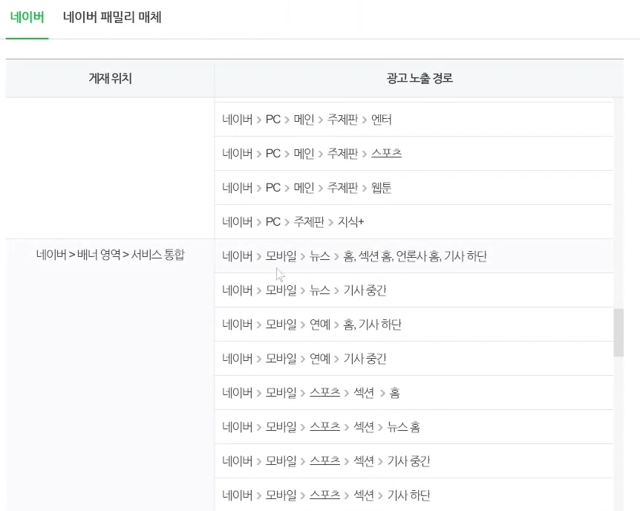
Task: Click the 스포츠 > 섹션 > 뉴스 홈 row
Action: click(x=414, y=427)
